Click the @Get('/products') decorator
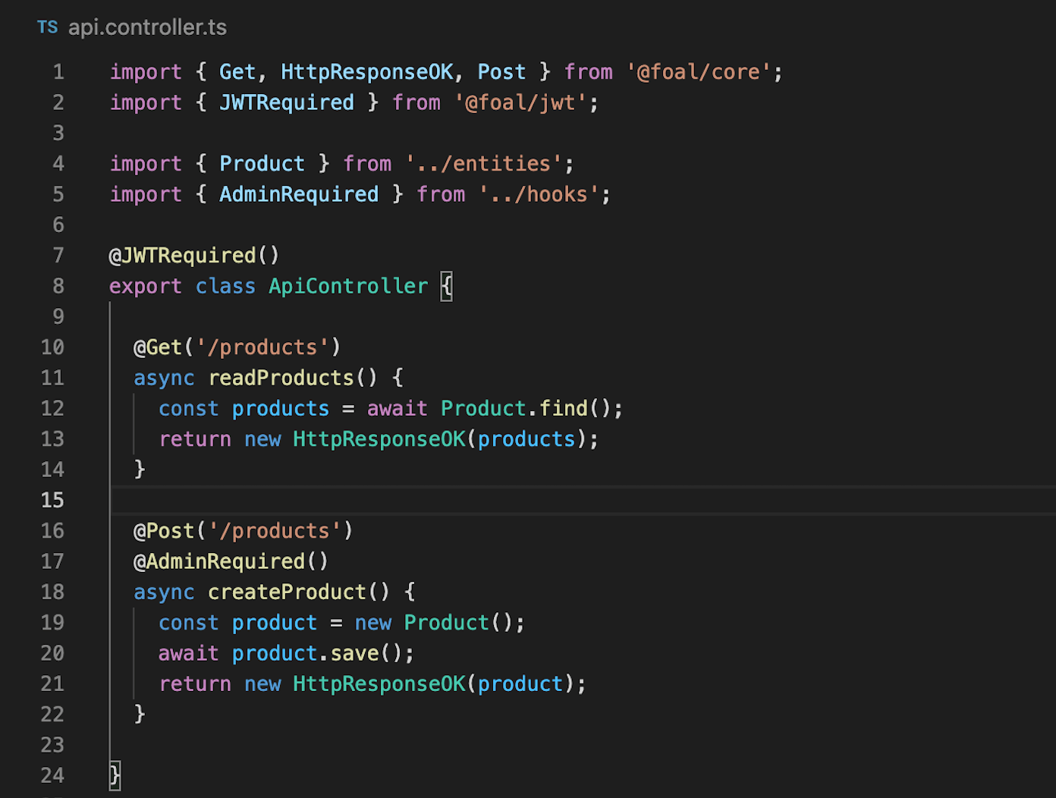This screenshot has height=798, width=1056. [237, 347]
